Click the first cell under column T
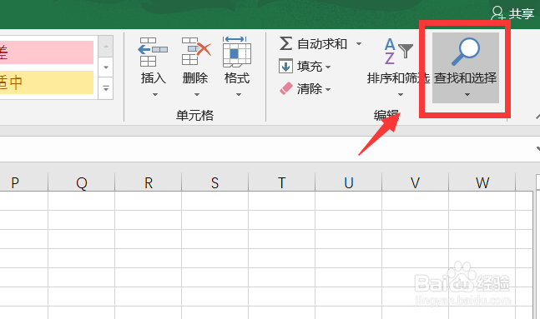This screenshot has height=319, width=540. point(282,201)
